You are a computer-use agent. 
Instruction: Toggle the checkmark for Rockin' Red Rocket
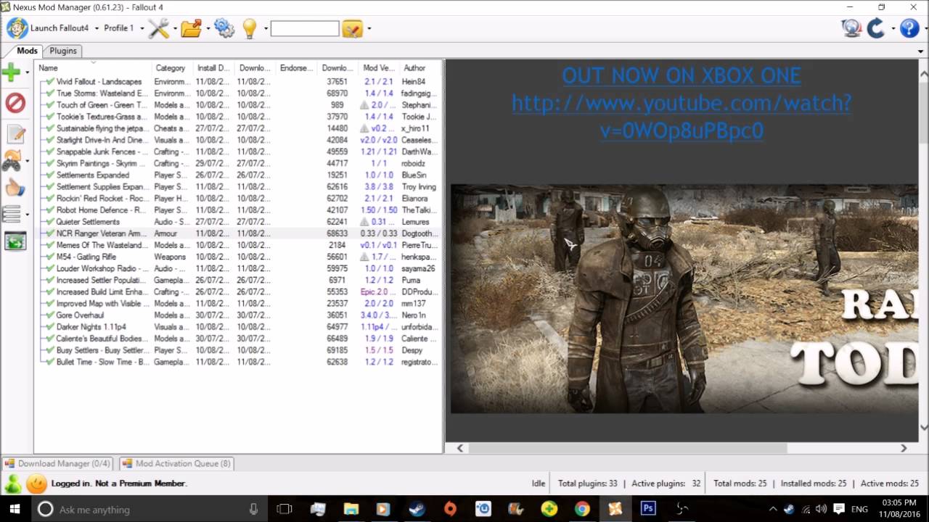pos(50,199)
